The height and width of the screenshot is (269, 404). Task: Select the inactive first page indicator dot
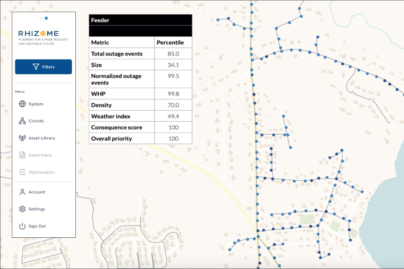point(41,18)
